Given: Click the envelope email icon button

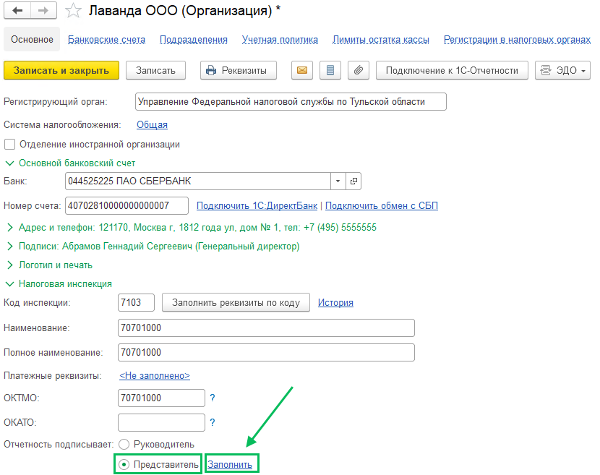Looking at the screenshot, I should click(x=302, y=70).
